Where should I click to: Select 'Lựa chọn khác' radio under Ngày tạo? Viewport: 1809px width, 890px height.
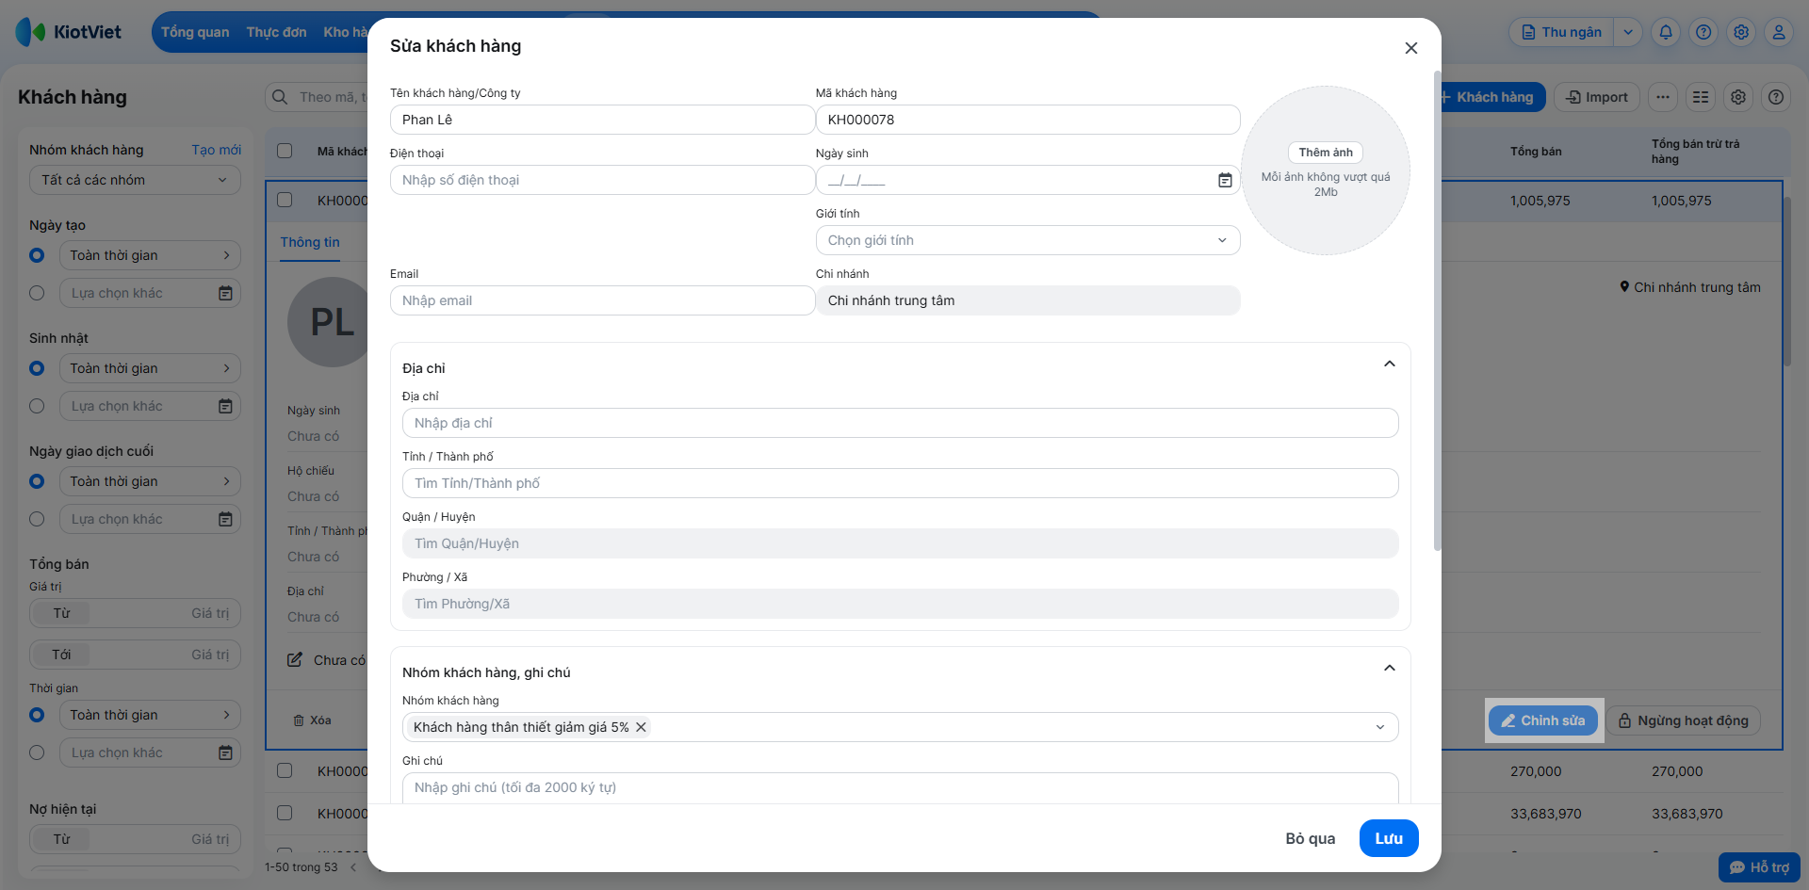tap(37, 293)
